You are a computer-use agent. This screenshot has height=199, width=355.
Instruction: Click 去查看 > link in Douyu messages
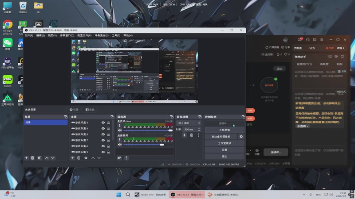point(303,126)
